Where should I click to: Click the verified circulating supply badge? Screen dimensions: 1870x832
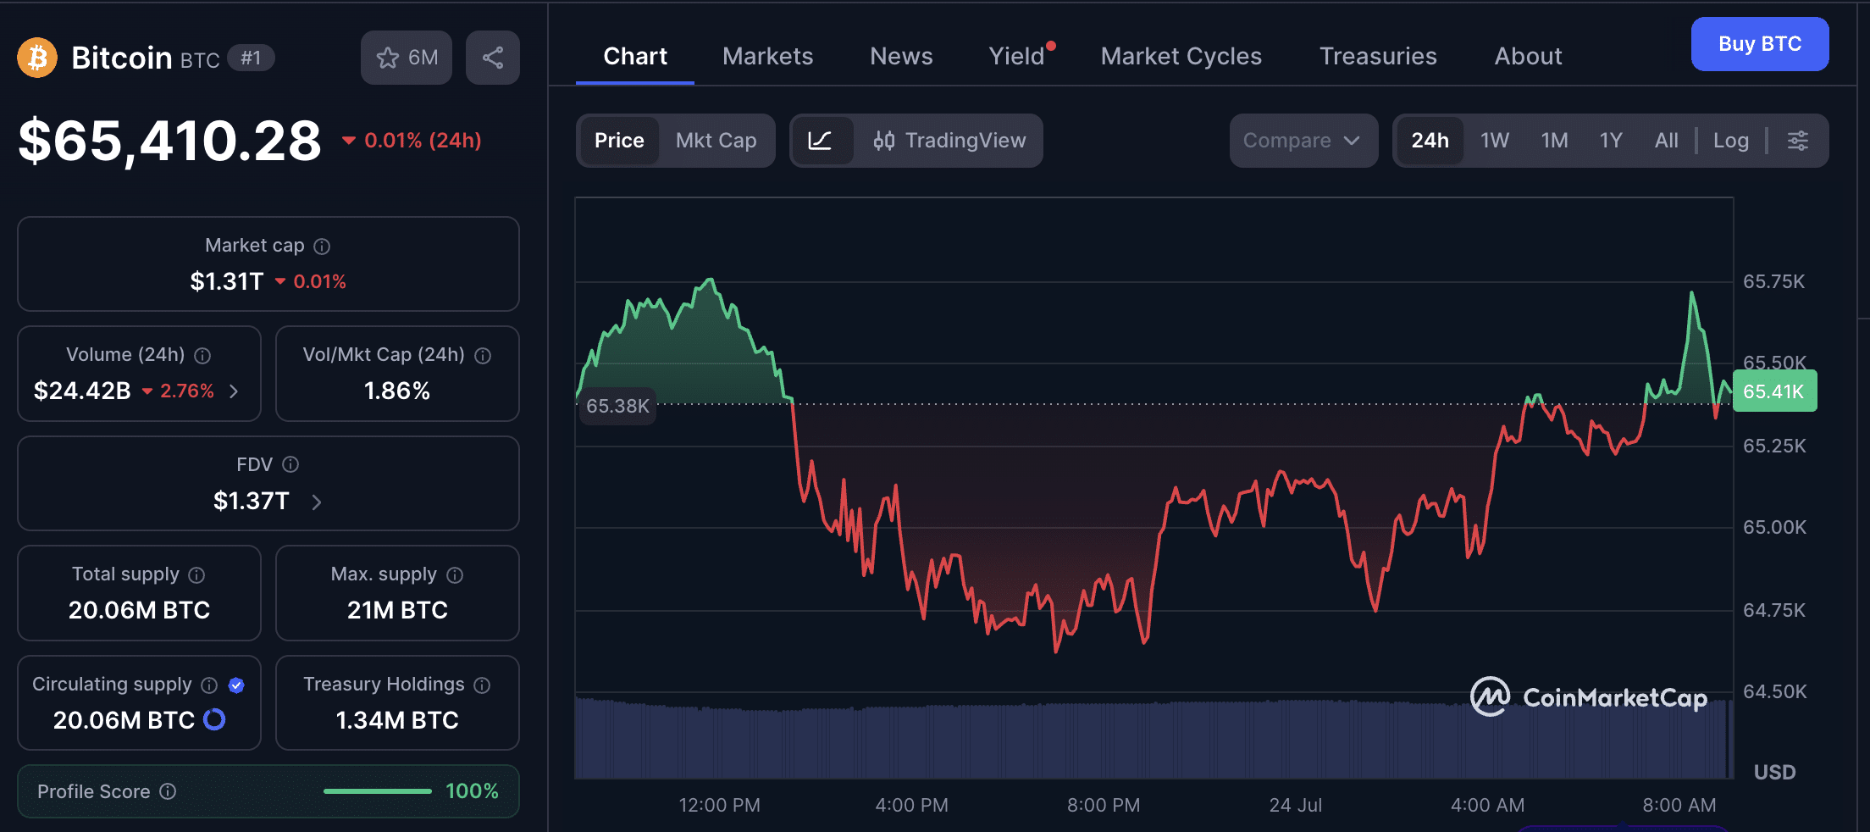pyautogui.click(x=236, y=685)
